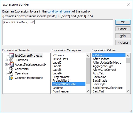This screenshot has height=113, width=133.
Task: Select fsubCurrentProjects in Expression Elements
Action: pos(28,56)
